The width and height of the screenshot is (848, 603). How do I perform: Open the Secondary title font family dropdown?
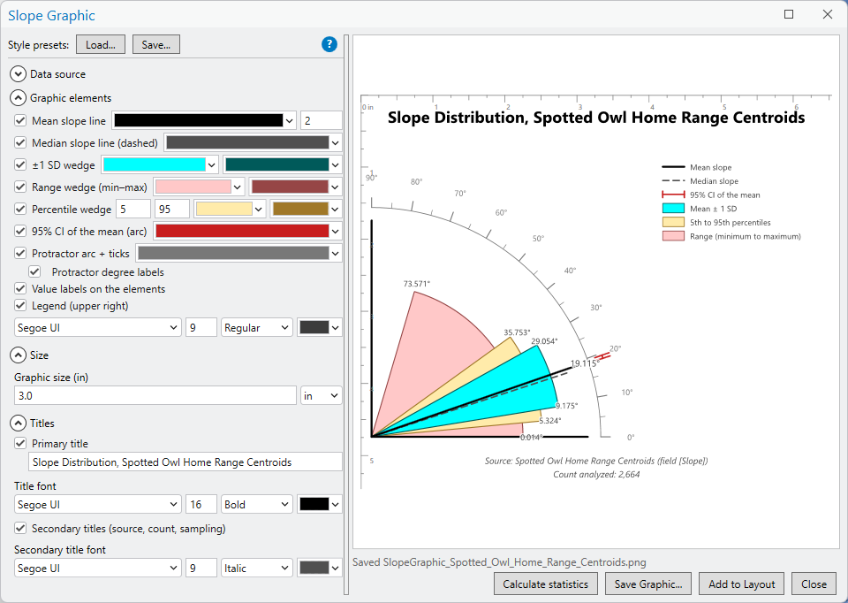[97, 568]
